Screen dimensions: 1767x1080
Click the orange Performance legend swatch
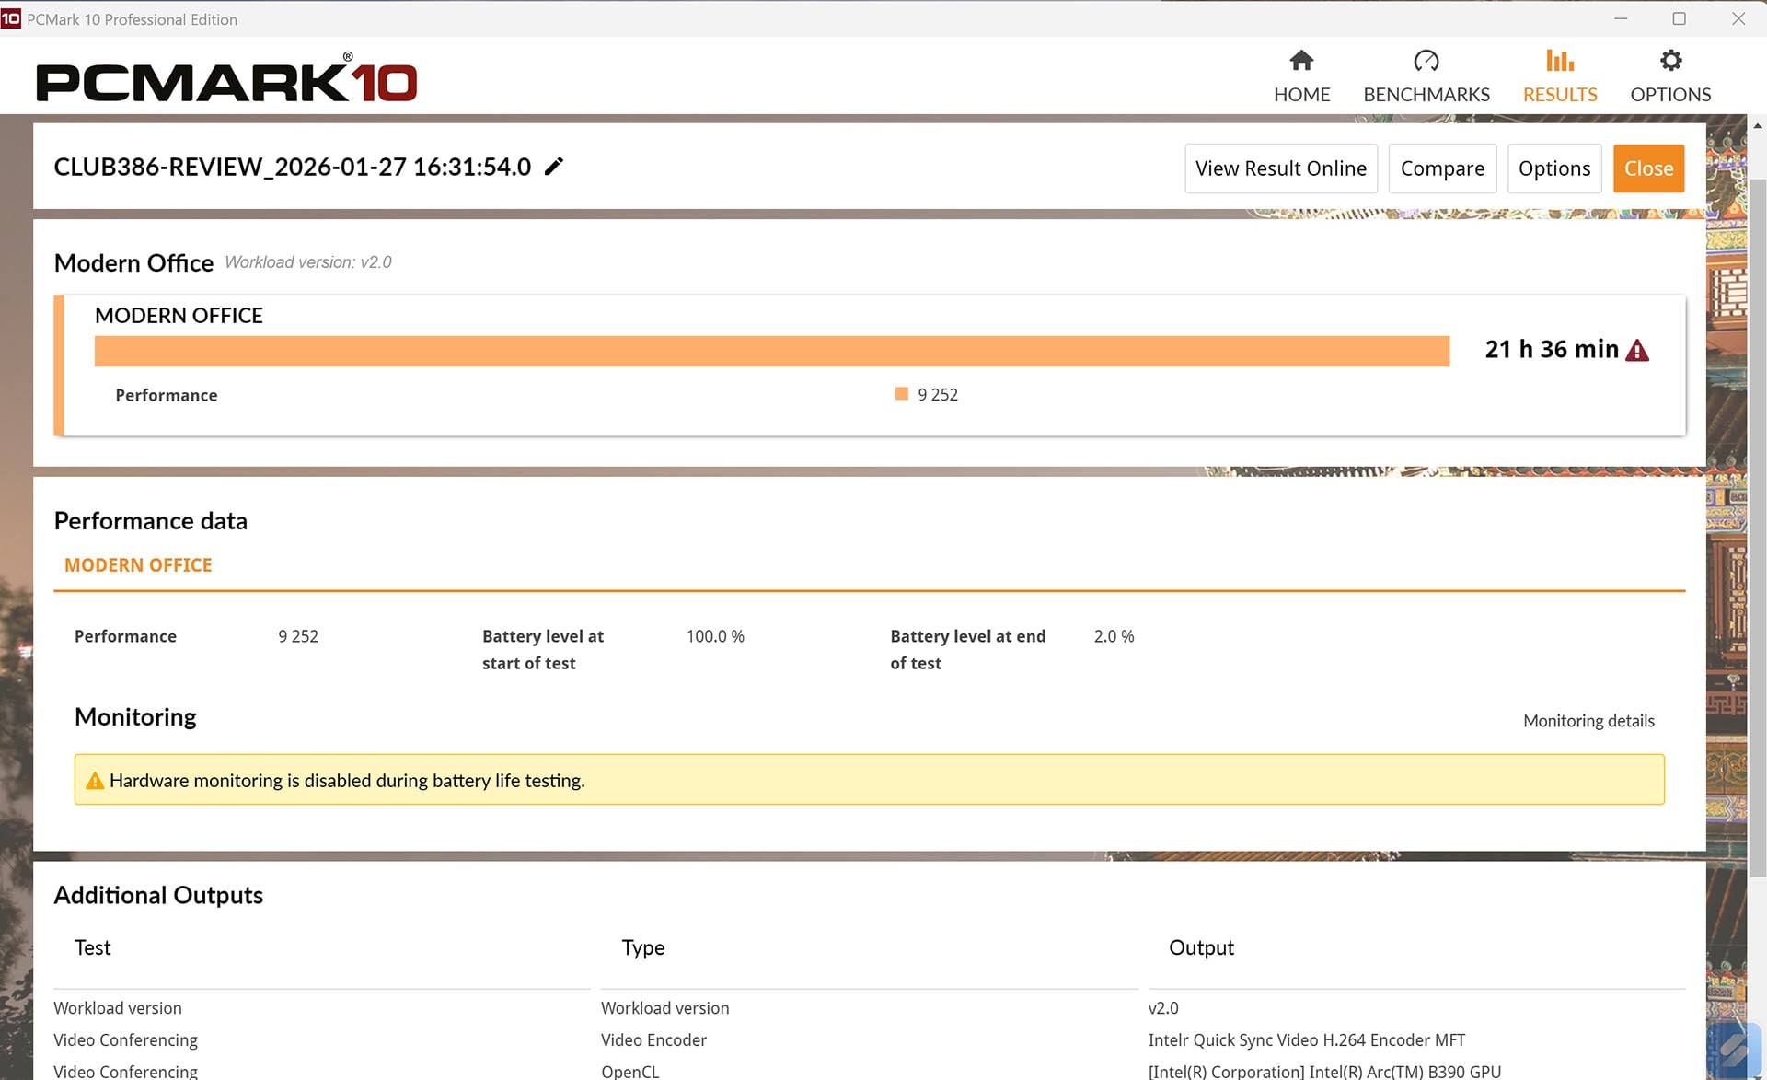(x=901, y=394)
